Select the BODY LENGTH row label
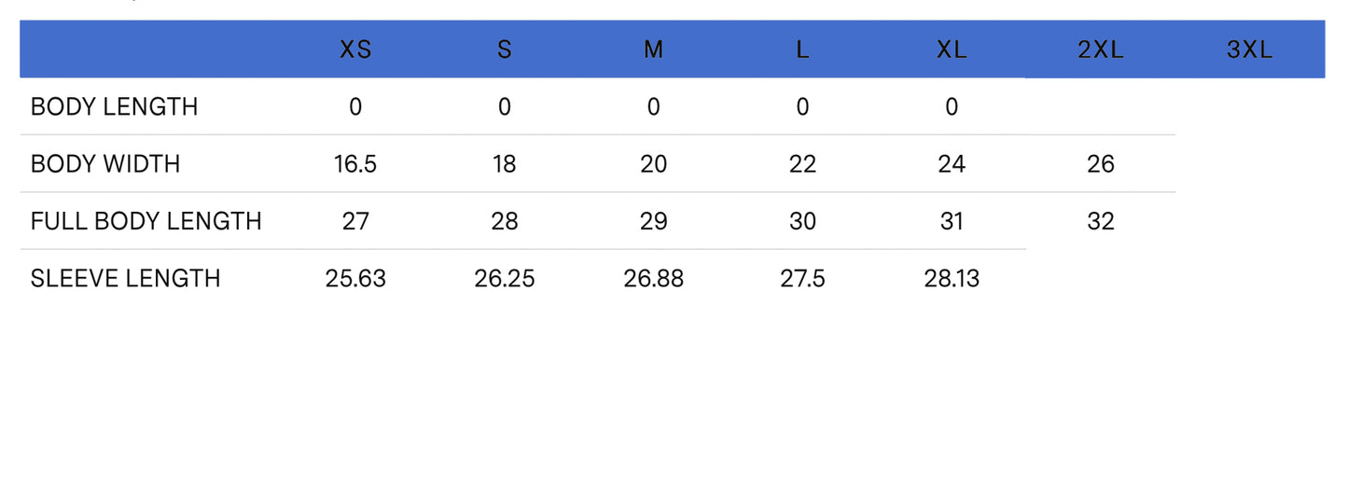The width and height of the screenshot is (1348, 499). pyautogui.click(x=115, y=107)
